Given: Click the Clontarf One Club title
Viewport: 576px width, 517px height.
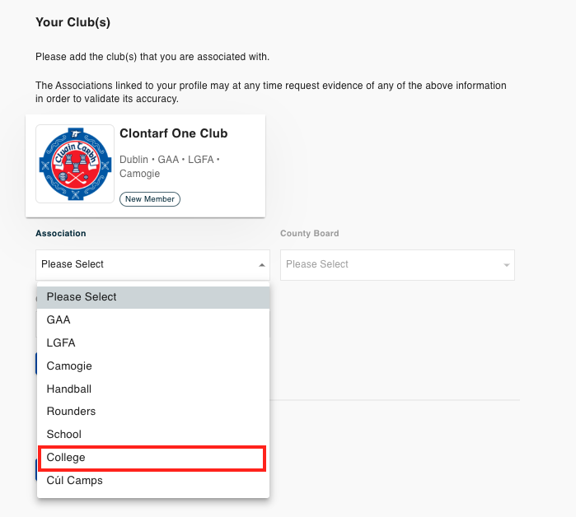Looking at the screenshot, I should coord(173,133).
